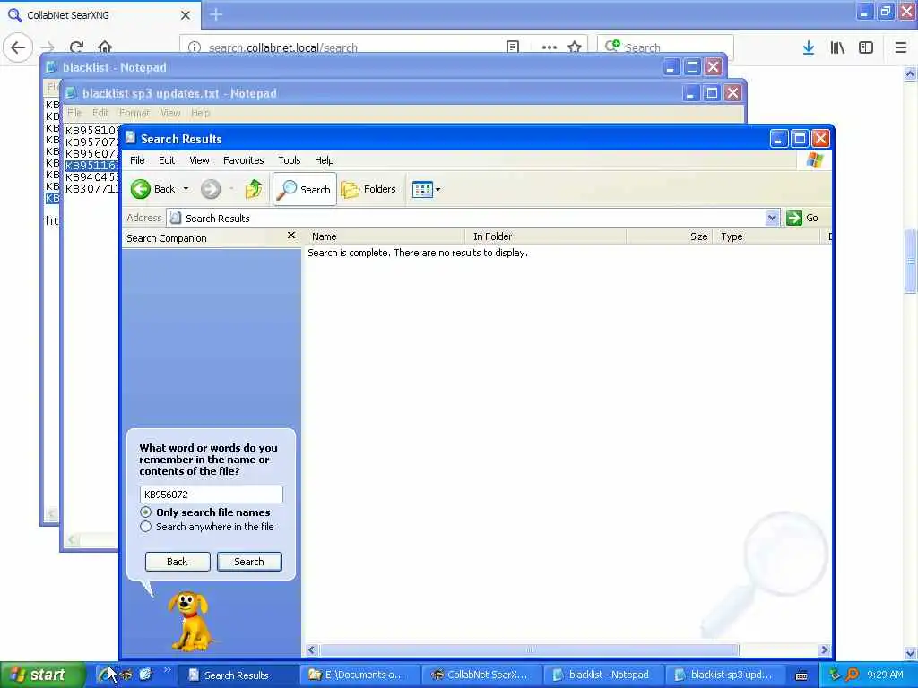
Task: Expand the quick launch chevron
Action: (167, 670)
